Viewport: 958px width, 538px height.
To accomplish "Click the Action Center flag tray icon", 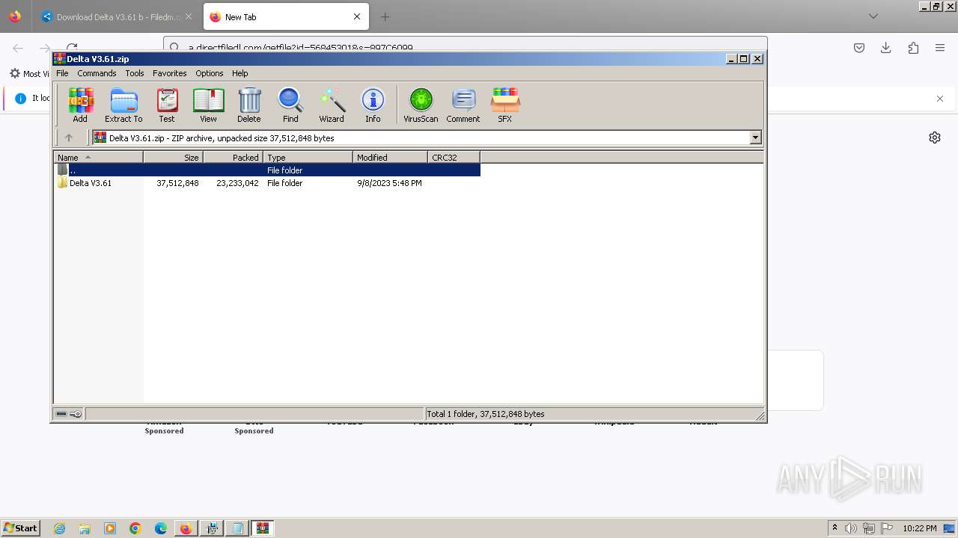I will [887, 528].
